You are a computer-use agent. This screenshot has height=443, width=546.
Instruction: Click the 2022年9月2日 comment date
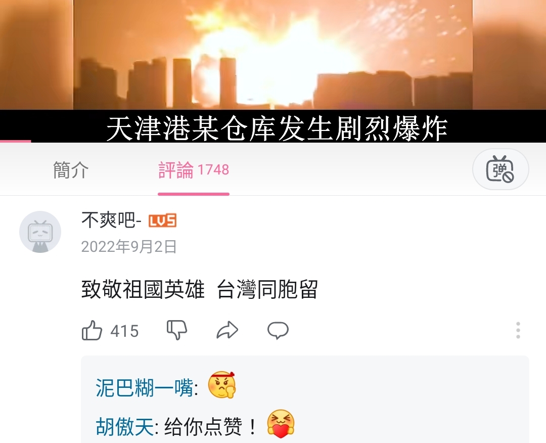pos(129,247)
